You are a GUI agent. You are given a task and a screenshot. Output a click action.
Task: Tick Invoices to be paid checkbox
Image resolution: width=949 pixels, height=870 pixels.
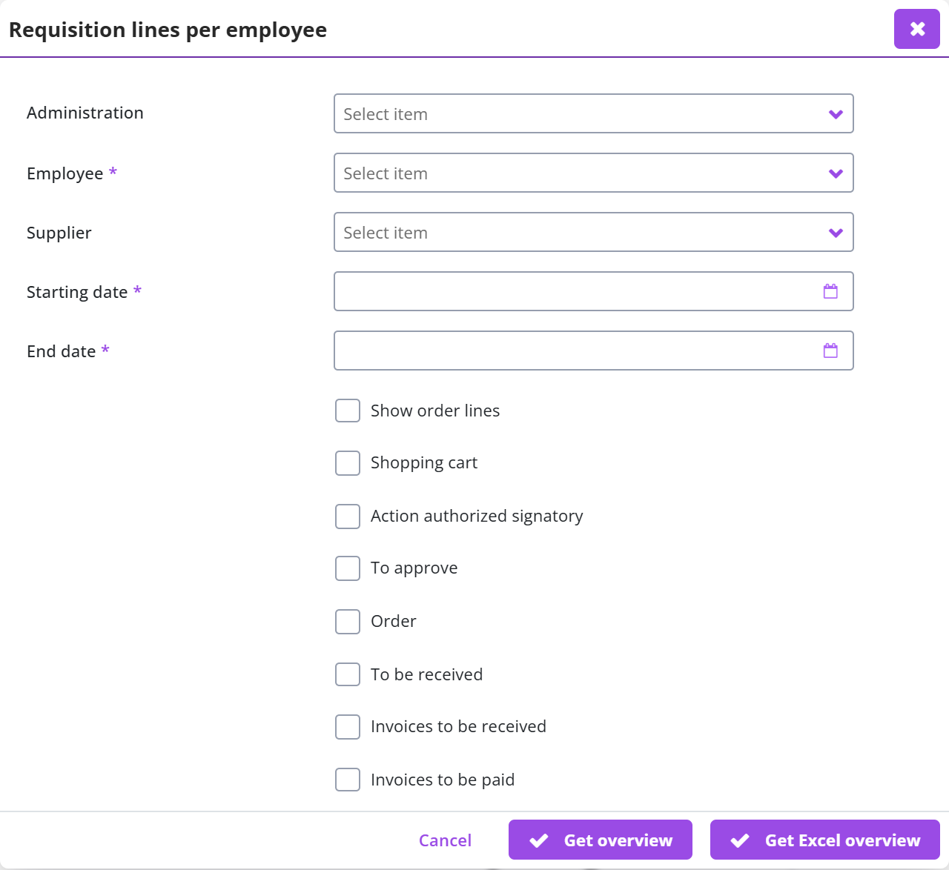pos(348,780)
